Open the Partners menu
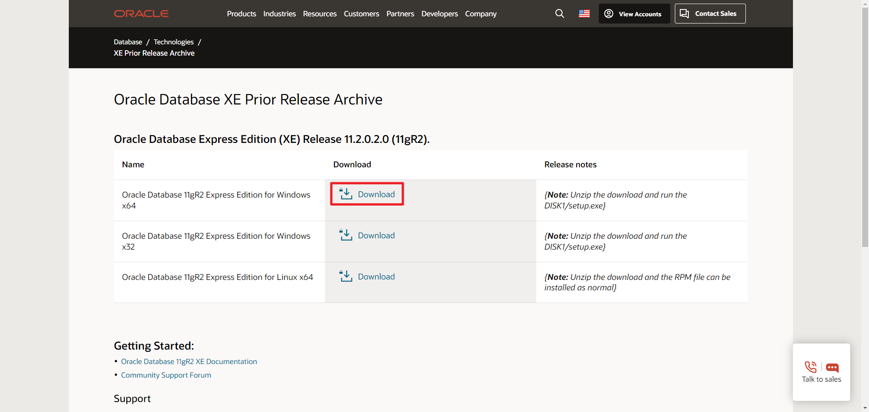The image size is (869, 412). [x=400, y=14]
